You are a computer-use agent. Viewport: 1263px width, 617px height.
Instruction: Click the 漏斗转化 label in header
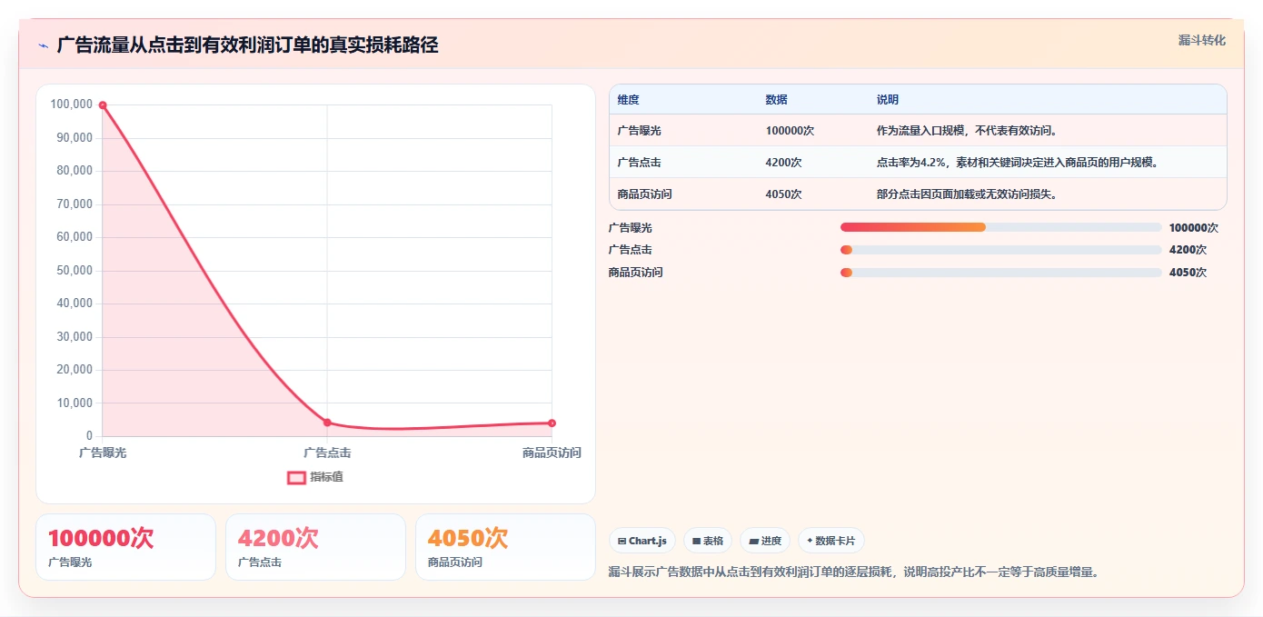(1201, 40)
